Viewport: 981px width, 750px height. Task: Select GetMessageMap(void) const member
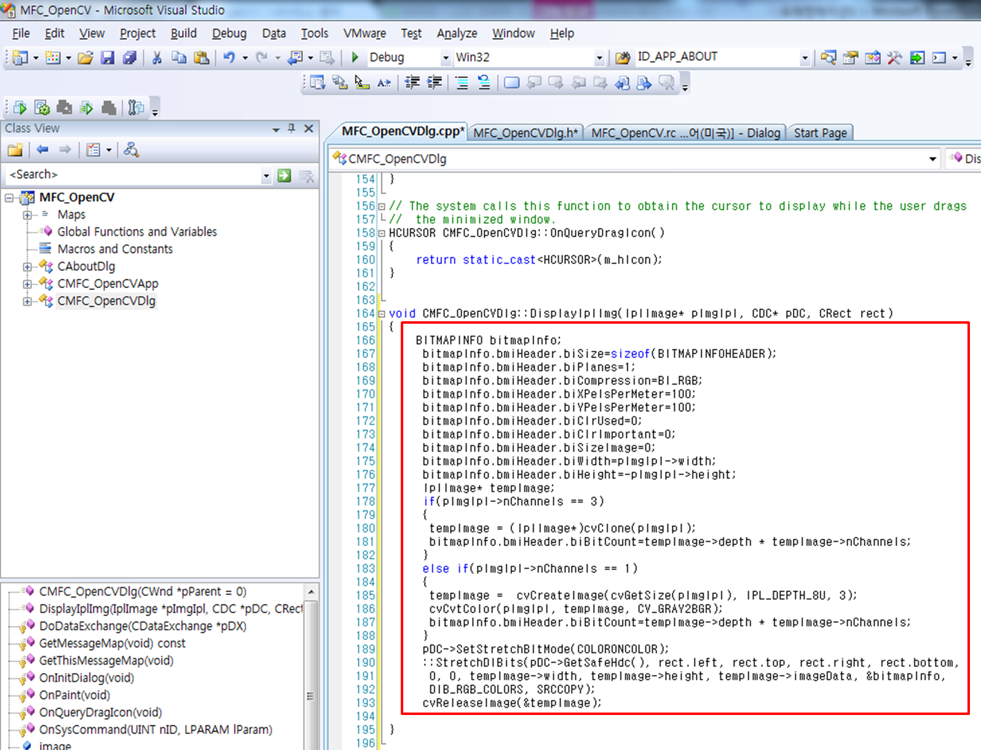[112, 644]
